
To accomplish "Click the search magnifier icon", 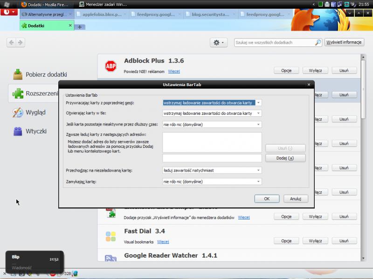I will 318,42.
